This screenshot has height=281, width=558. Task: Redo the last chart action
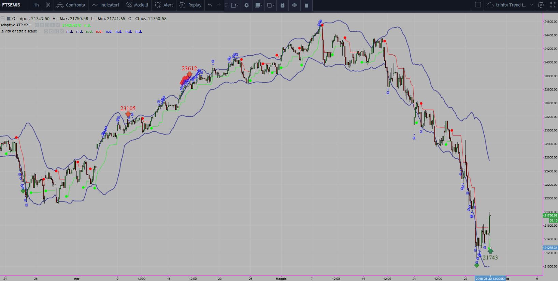[219, 5]
